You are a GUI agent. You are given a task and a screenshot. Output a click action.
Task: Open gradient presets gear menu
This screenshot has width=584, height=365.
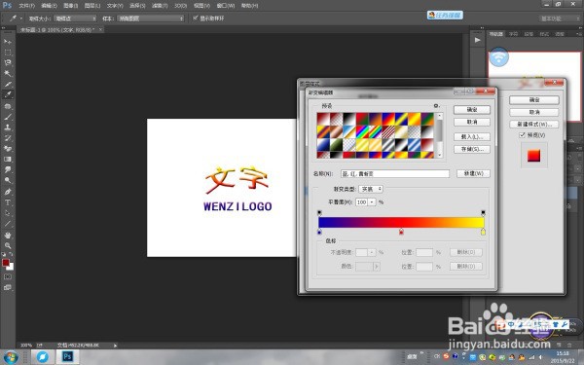click(436, 106)
